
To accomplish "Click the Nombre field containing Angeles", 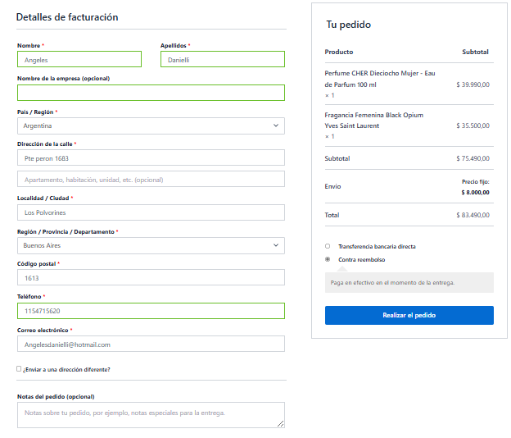I will pos(79,60).
